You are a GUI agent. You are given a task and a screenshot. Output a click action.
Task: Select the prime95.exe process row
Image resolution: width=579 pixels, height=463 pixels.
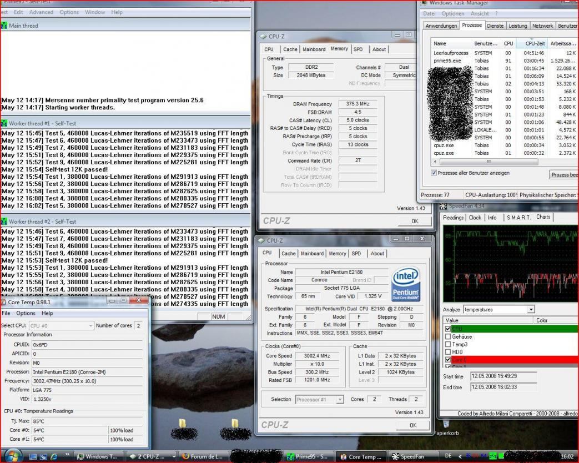coord(505,61)
